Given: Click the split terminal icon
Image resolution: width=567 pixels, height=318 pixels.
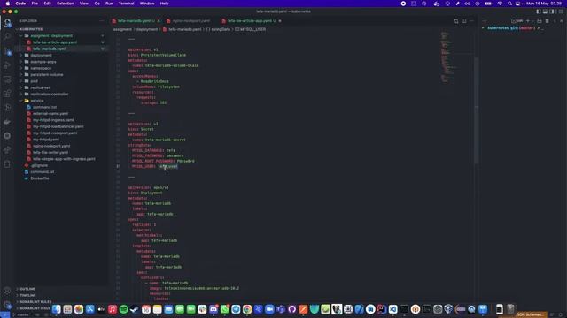Looking at the screenshot, I should (x=540, y=21).
